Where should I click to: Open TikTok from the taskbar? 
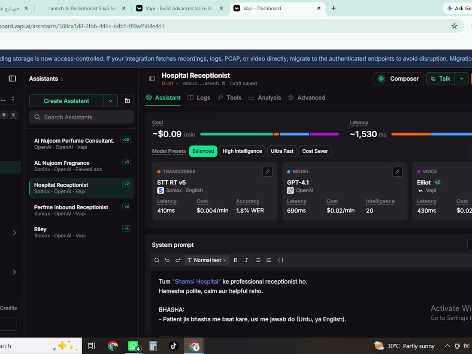173,346
